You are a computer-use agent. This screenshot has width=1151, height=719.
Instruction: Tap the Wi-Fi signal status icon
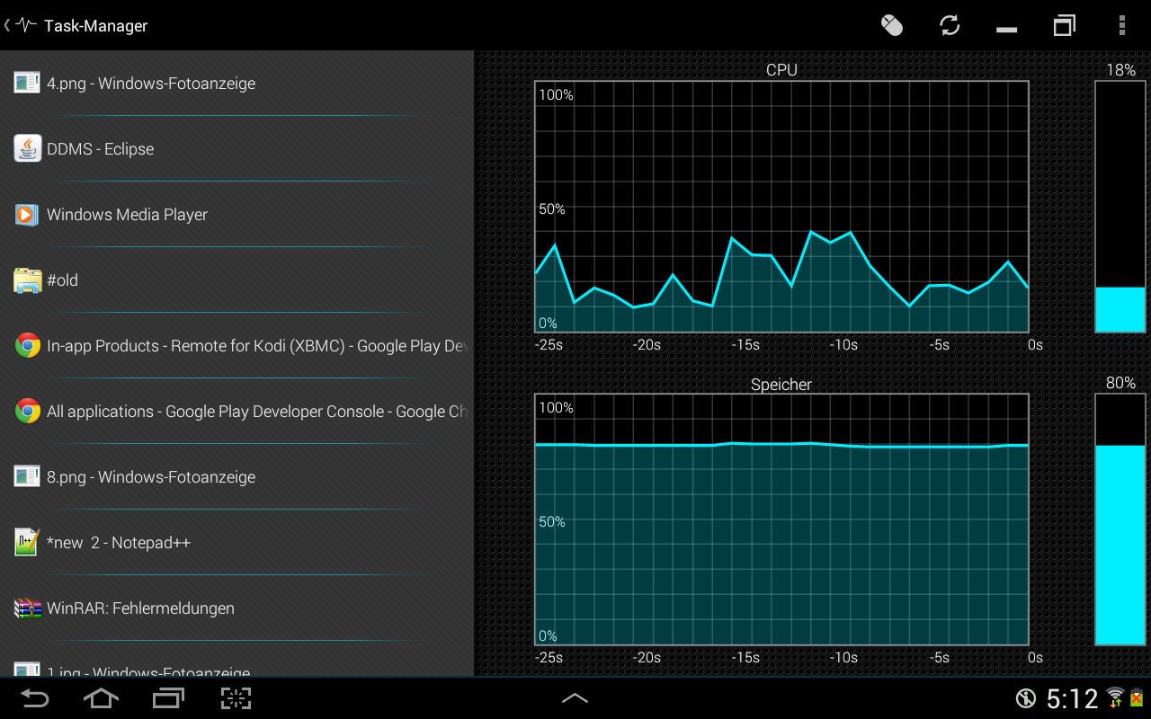(1115, 697)
